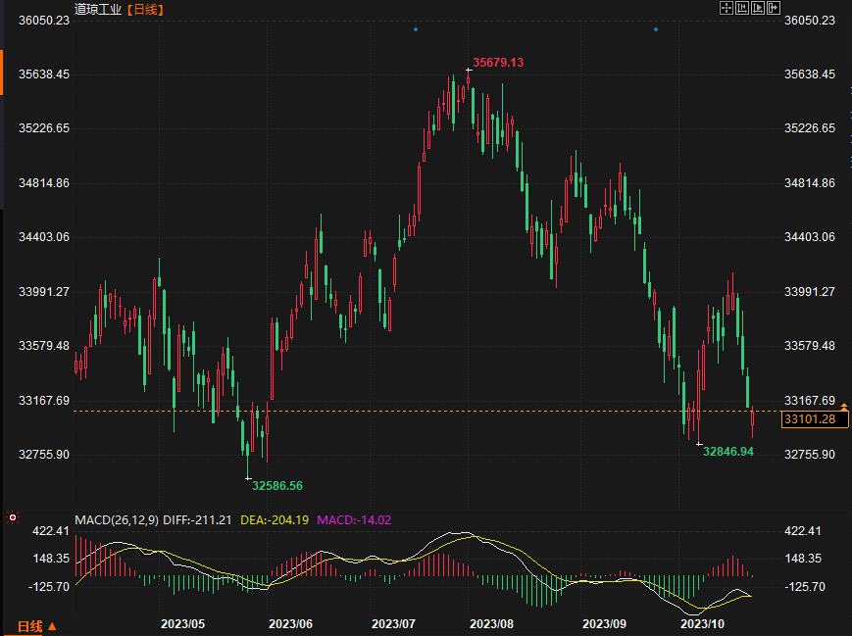Image resolution: width=852 pixels, height=636 pixels.
Task: Click the left blue dot event marker
Action: pos(415,29)
